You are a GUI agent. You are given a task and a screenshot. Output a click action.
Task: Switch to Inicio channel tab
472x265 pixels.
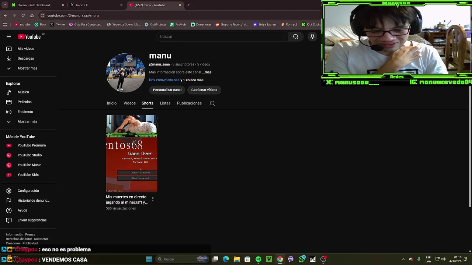pos(112,103)
